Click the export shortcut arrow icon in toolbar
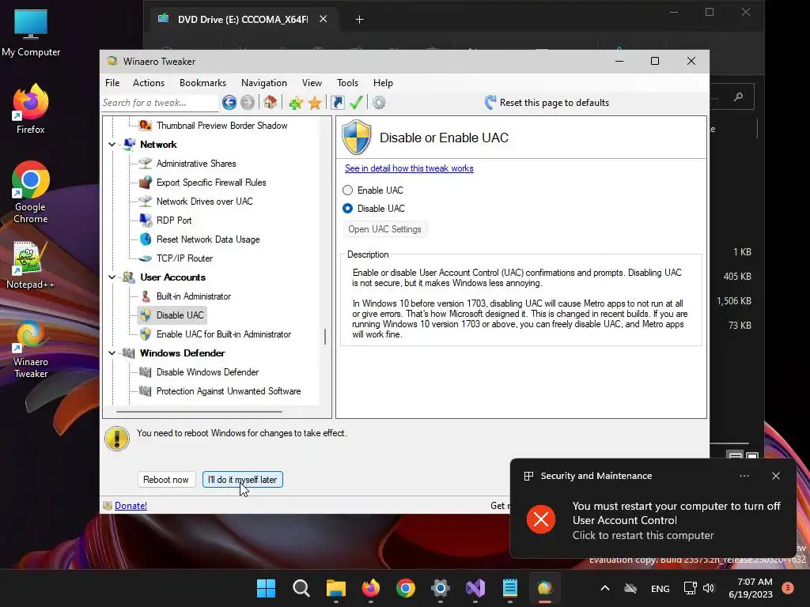The image size is (810, 607). (x=337, y=103)
